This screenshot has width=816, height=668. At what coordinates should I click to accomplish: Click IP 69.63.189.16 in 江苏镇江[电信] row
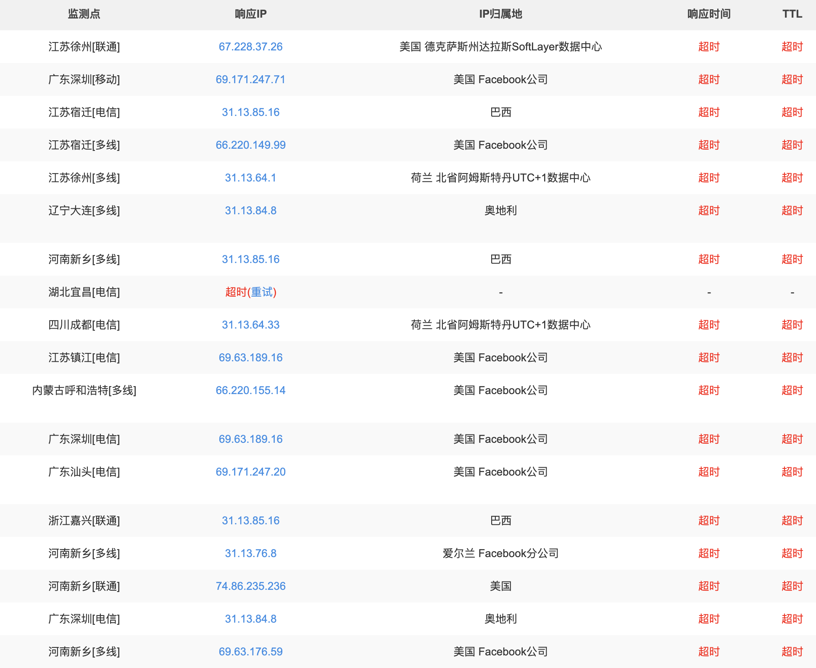coord(250,358)
